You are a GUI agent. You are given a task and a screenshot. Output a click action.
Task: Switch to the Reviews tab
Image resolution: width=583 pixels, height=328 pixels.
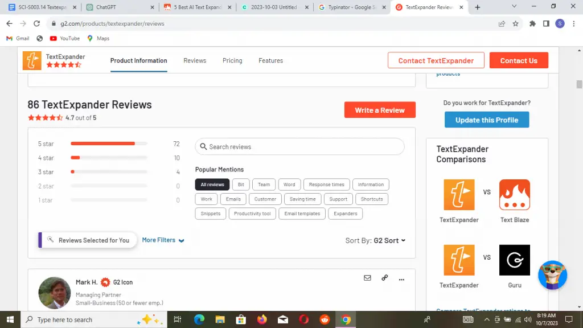[x=195, y=60]
